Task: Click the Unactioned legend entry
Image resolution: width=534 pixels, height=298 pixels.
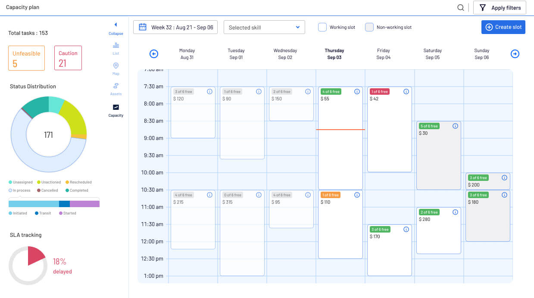Action: [x=49, y=182]
